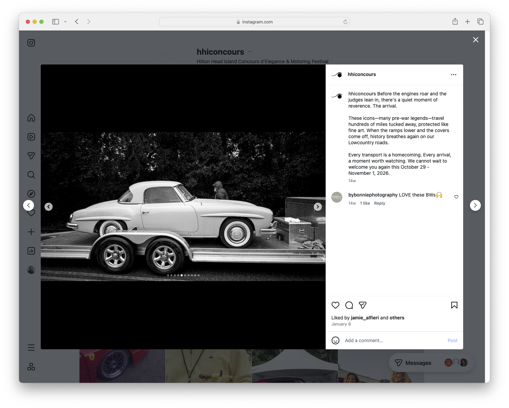509x408 pixels.
Task: Save the post with the bookmark icon
Action: coord(454,305)
